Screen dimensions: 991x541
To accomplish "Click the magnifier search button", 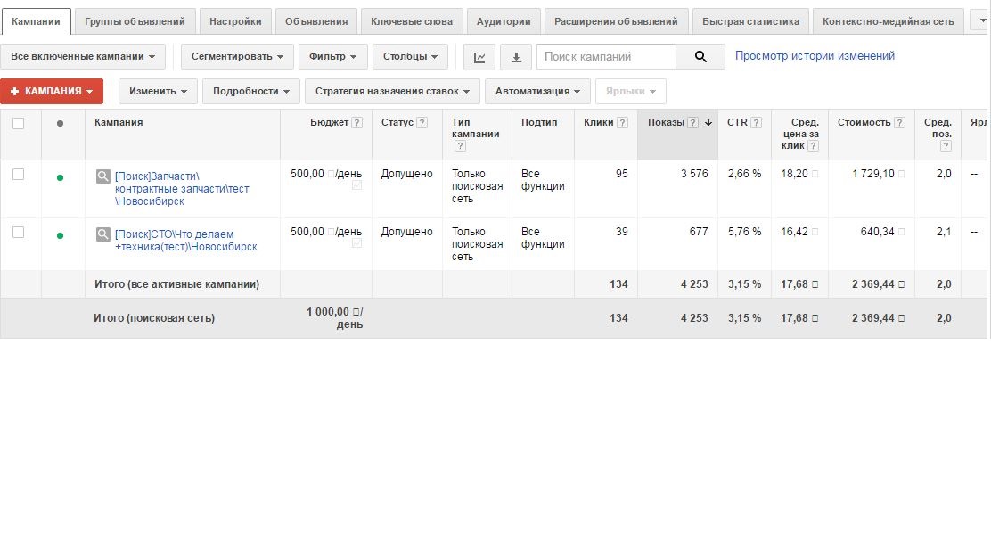I will [700, 57].
